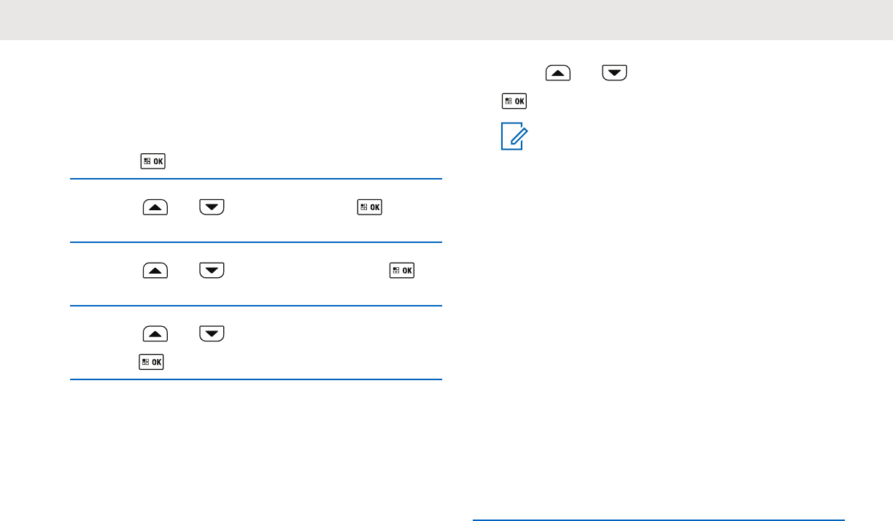Viewport: 893px width, 521px height.
Task: Click the down arrow between third and fourth dividers
Action: pos(209,334)
